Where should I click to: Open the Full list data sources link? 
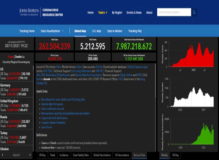click(x=99, y=67)
